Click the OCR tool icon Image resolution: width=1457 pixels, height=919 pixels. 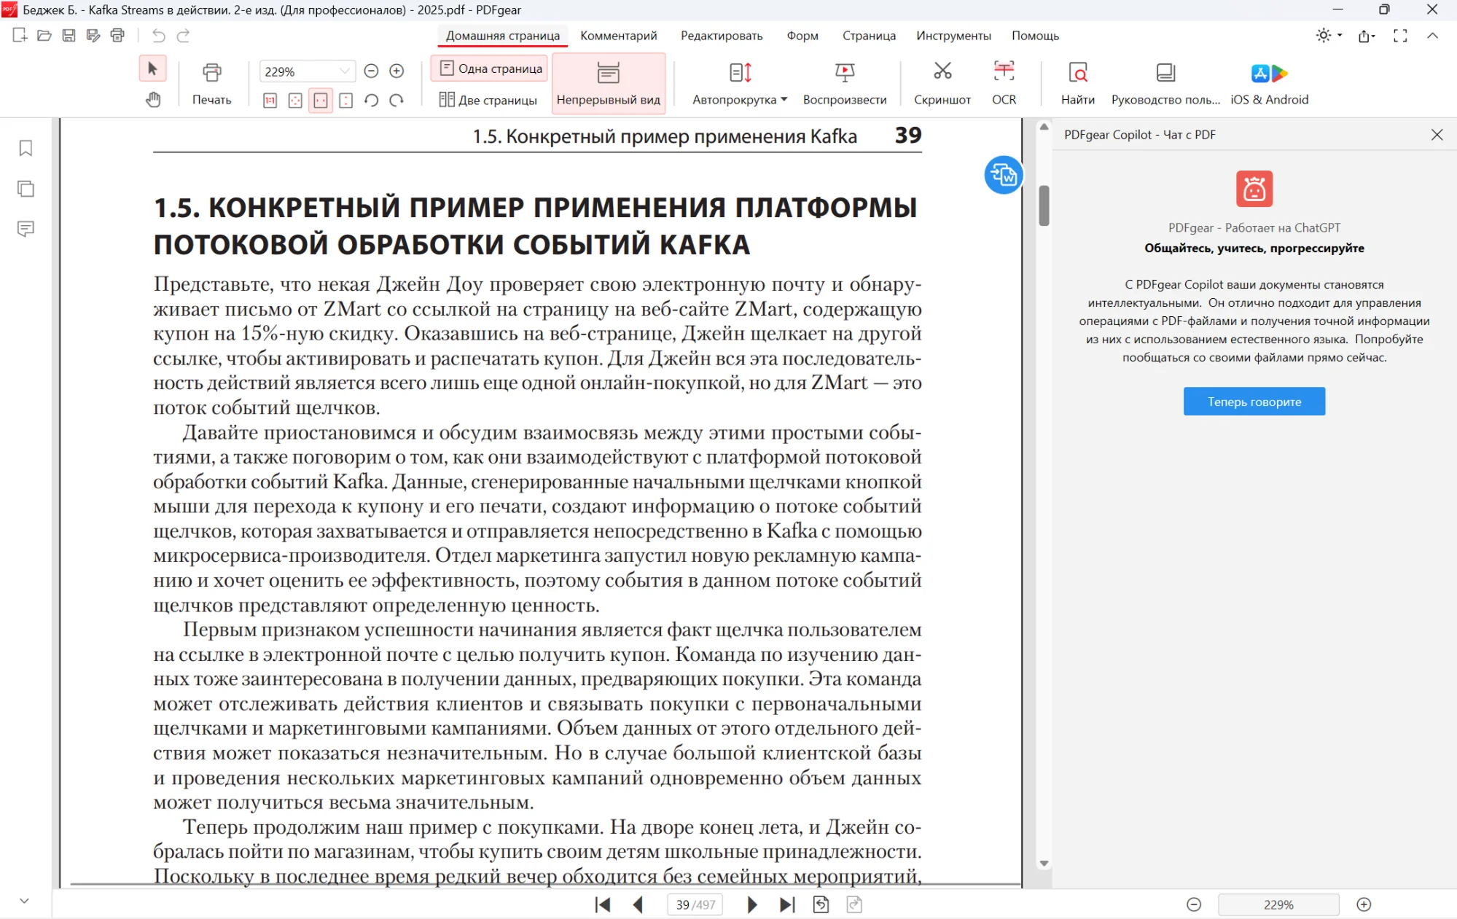[1004, 73]
